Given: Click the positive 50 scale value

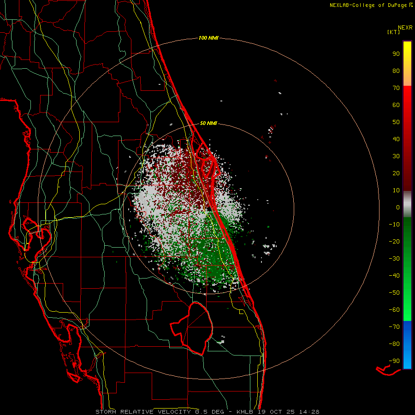Looking at the screenshot, I should point(396,122).
